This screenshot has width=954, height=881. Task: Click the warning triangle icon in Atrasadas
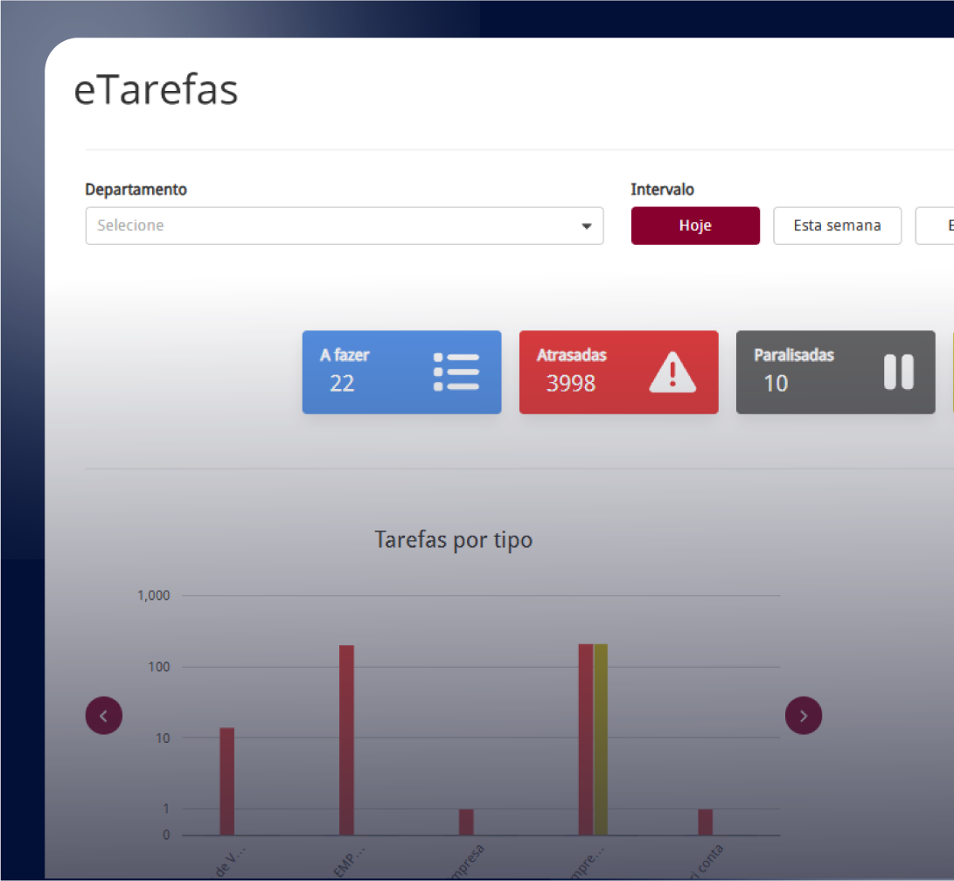pos(672,372)
